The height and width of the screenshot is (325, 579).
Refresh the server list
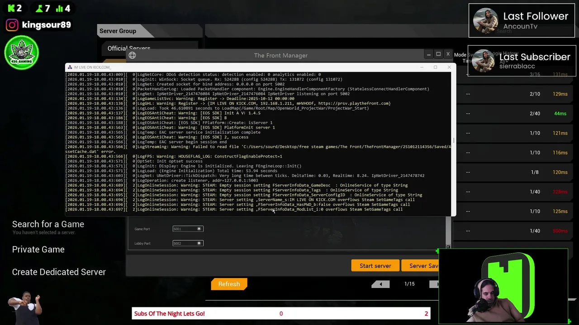tap(229, 284)
